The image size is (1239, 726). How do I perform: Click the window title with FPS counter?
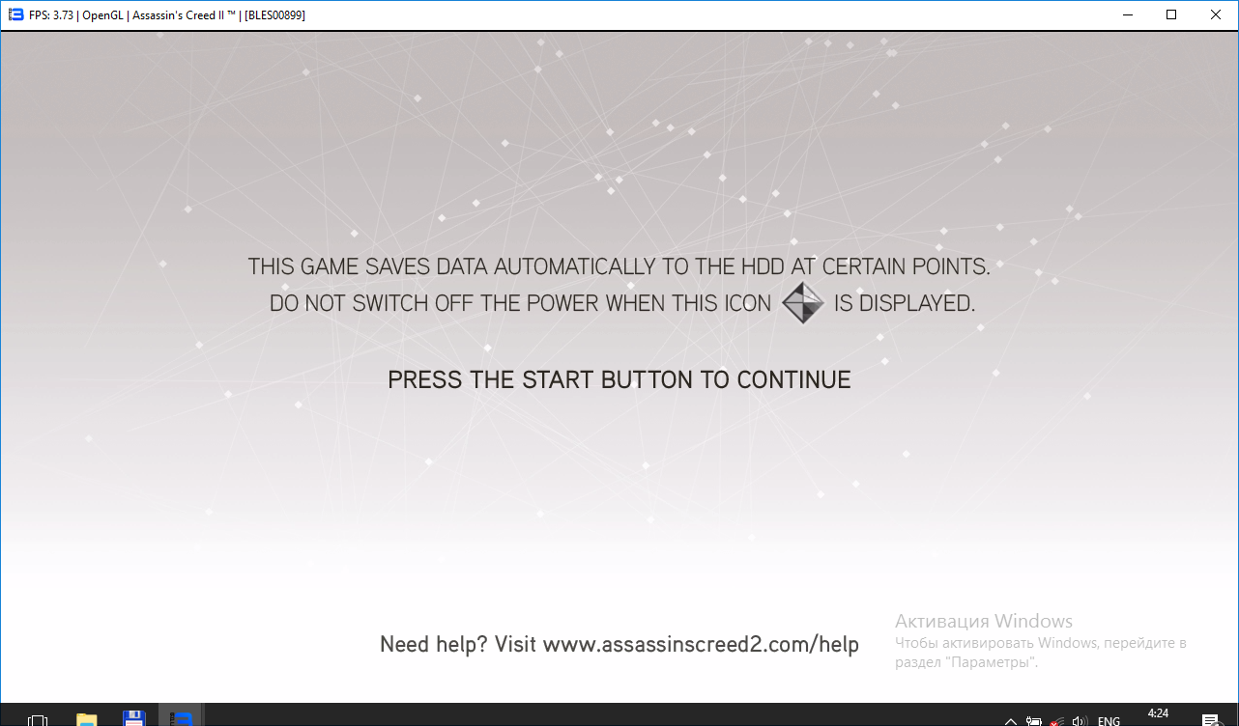tap(167, 15)
